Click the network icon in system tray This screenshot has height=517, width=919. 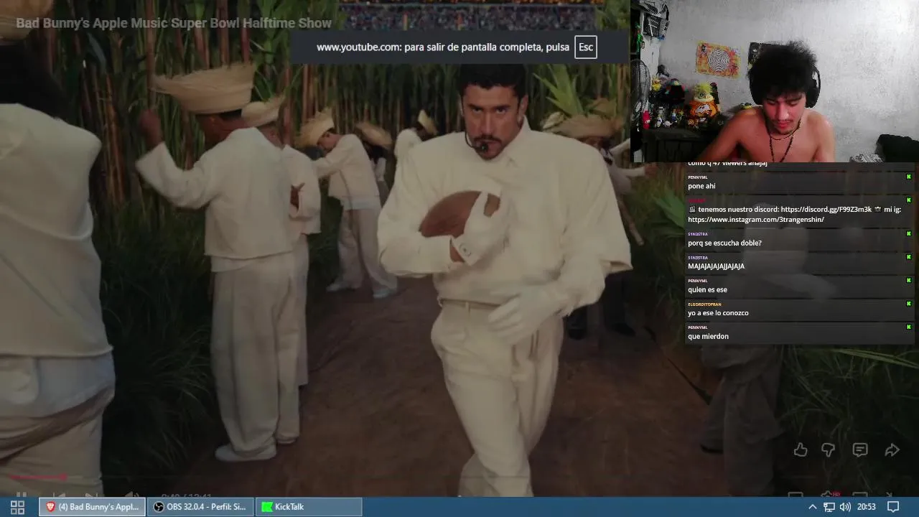(829, 507)
